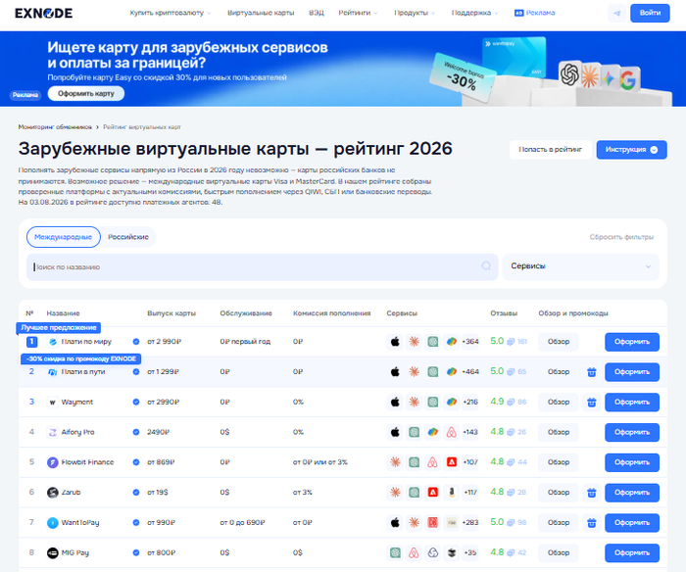The height and width of the screenshot is (572, 686).
Task: Click the WantToPay logo icon
Action: tap(53, 523)
